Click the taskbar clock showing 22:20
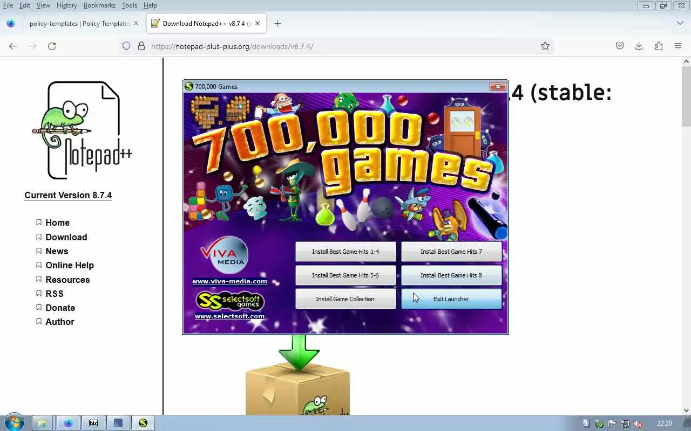Viewport: 691px width, 431px height. click(665, 423)
